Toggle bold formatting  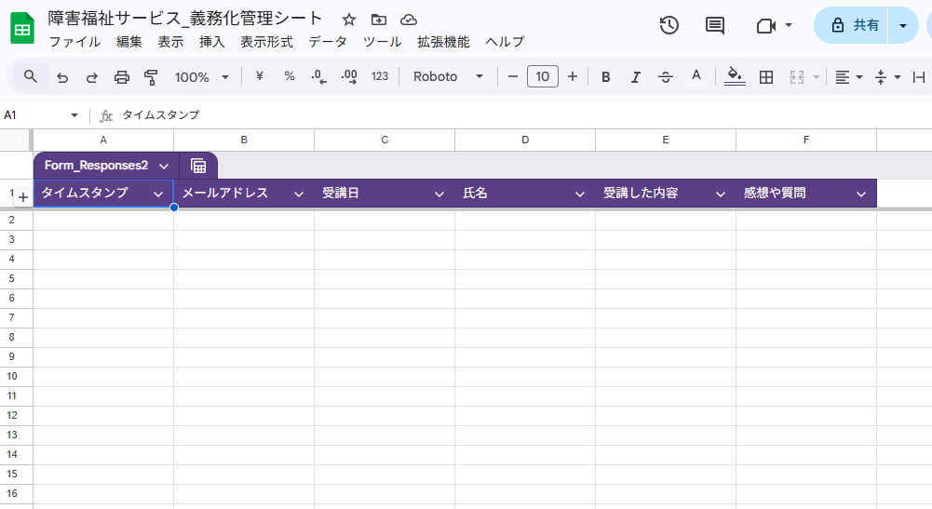(606, 77)
